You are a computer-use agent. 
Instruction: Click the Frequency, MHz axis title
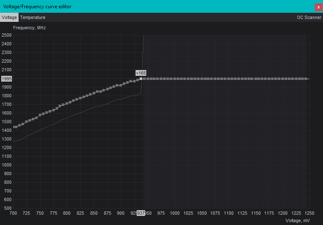click(30, 28)
